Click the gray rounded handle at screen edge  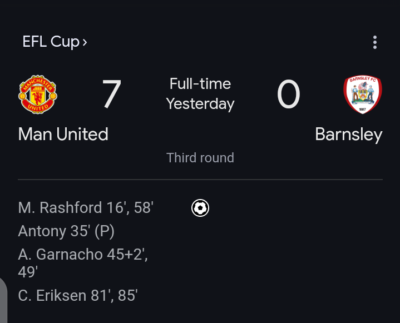3,300
